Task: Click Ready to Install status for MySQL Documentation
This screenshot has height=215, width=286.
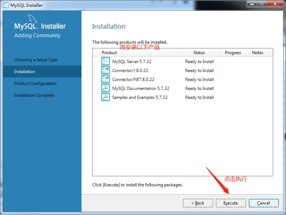Action: pyautogui.click(x=200, y=89)
